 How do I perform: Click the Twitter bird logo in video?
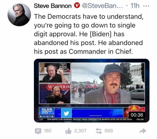66,113
